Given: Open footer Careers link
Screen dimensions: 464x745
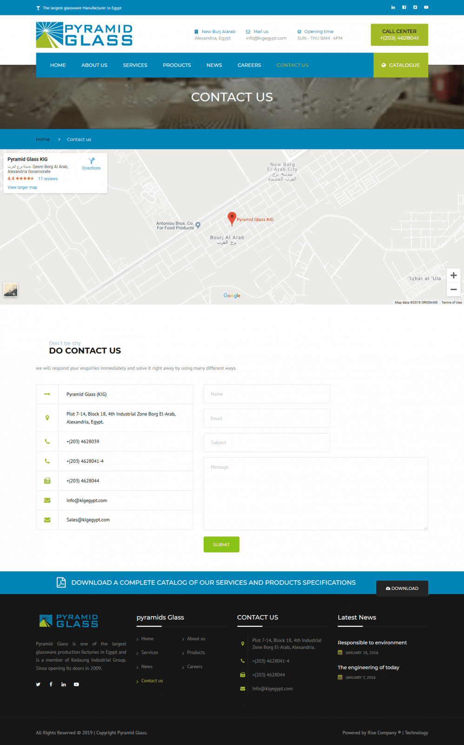Looking at the screenshot, I should 195,667.
